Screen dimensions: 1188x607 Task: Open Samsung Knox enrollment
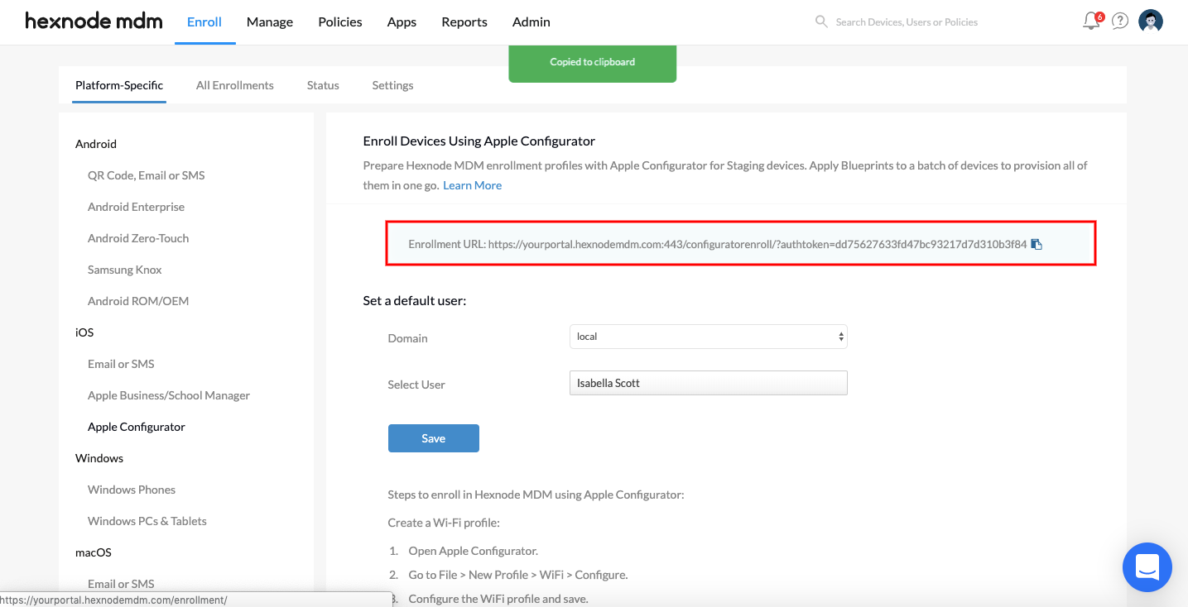tap(125, 270)
